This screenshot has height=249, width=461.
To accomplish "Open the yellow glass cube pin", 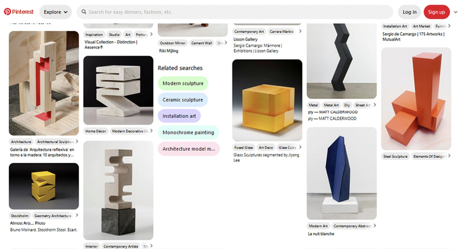I will coord(267,100).
